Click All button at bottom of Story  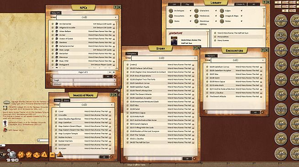tap(187, 158)
